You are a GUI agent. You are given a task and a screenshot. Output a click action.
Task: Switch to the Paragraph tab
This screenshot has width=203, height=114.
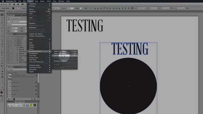pos(18,16)
